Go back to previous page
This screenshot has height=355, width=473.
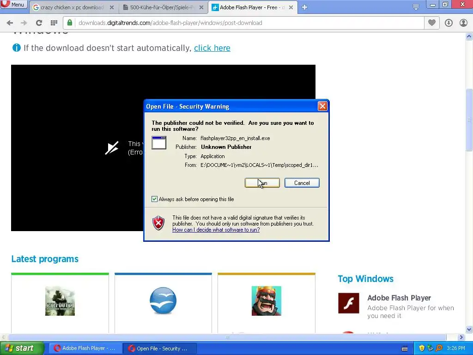click(x=10, y=23)
